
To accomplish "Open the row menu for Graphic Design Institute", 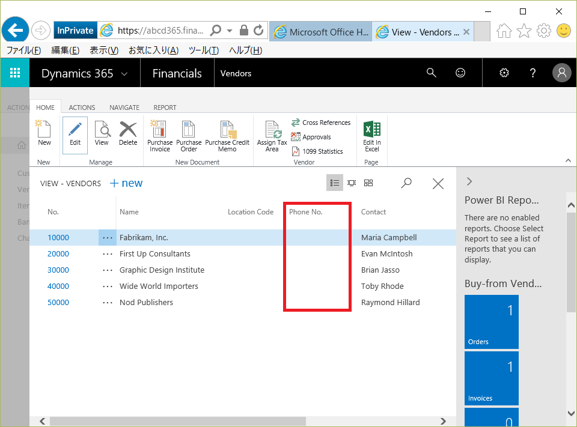I will point(108,270).
